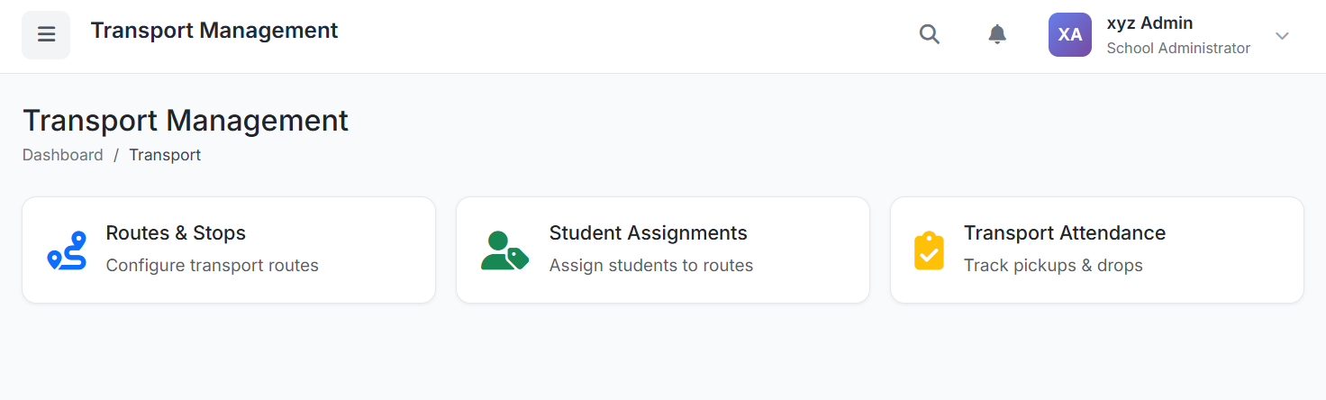This screenshot has width=1326, height=400.
Task: Click the search magnifier icon
Action: pos(929,35)
